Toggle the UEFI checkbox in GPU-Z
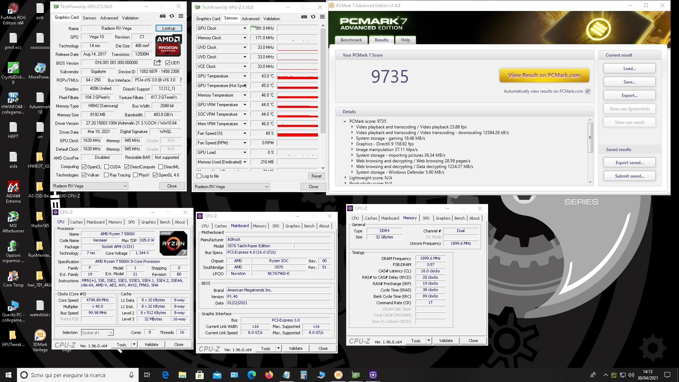 click(x=168, y=63)
